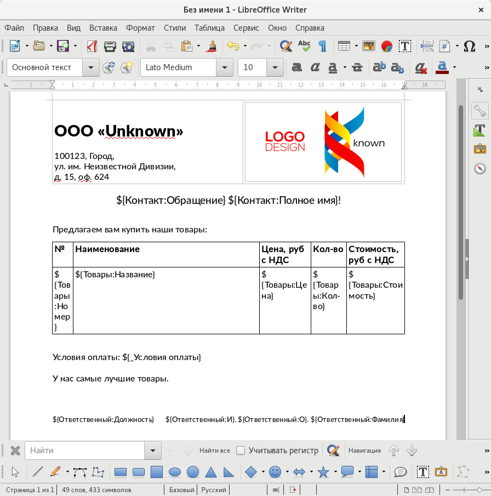Insert chart from toolbar
This screenshot has height=496, width=491.
pos(387,46)
